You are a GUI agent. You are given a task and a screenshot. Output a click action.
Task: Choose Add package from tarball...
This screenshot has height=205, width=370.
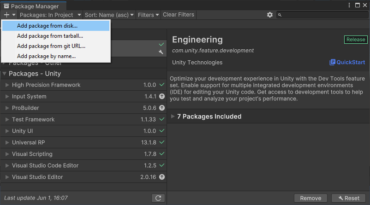(56, 36)
